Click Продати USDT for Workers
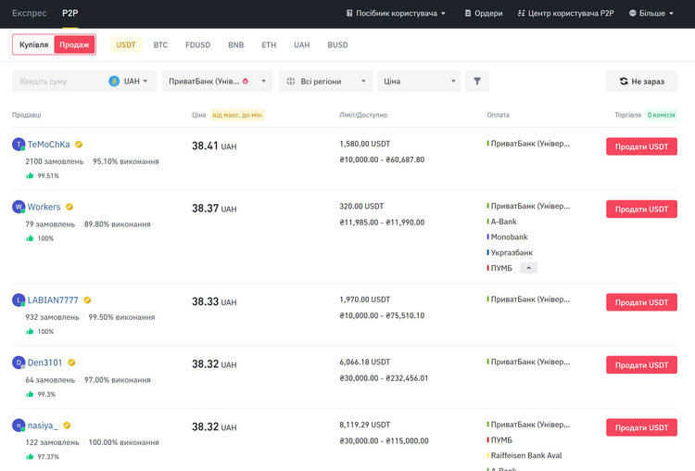695x471 pixels. pyautogui.click(x=641, y=209)
